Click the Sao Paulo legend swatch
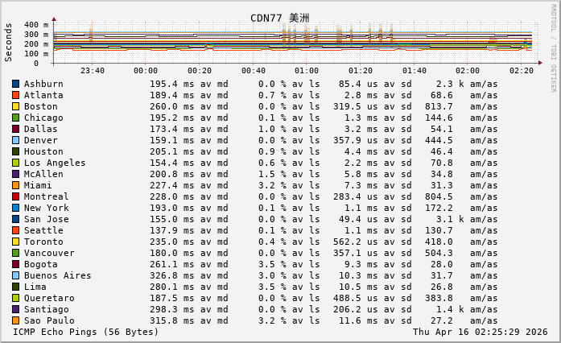This screenshot has height=343, width=561. (x=16, y=320)
